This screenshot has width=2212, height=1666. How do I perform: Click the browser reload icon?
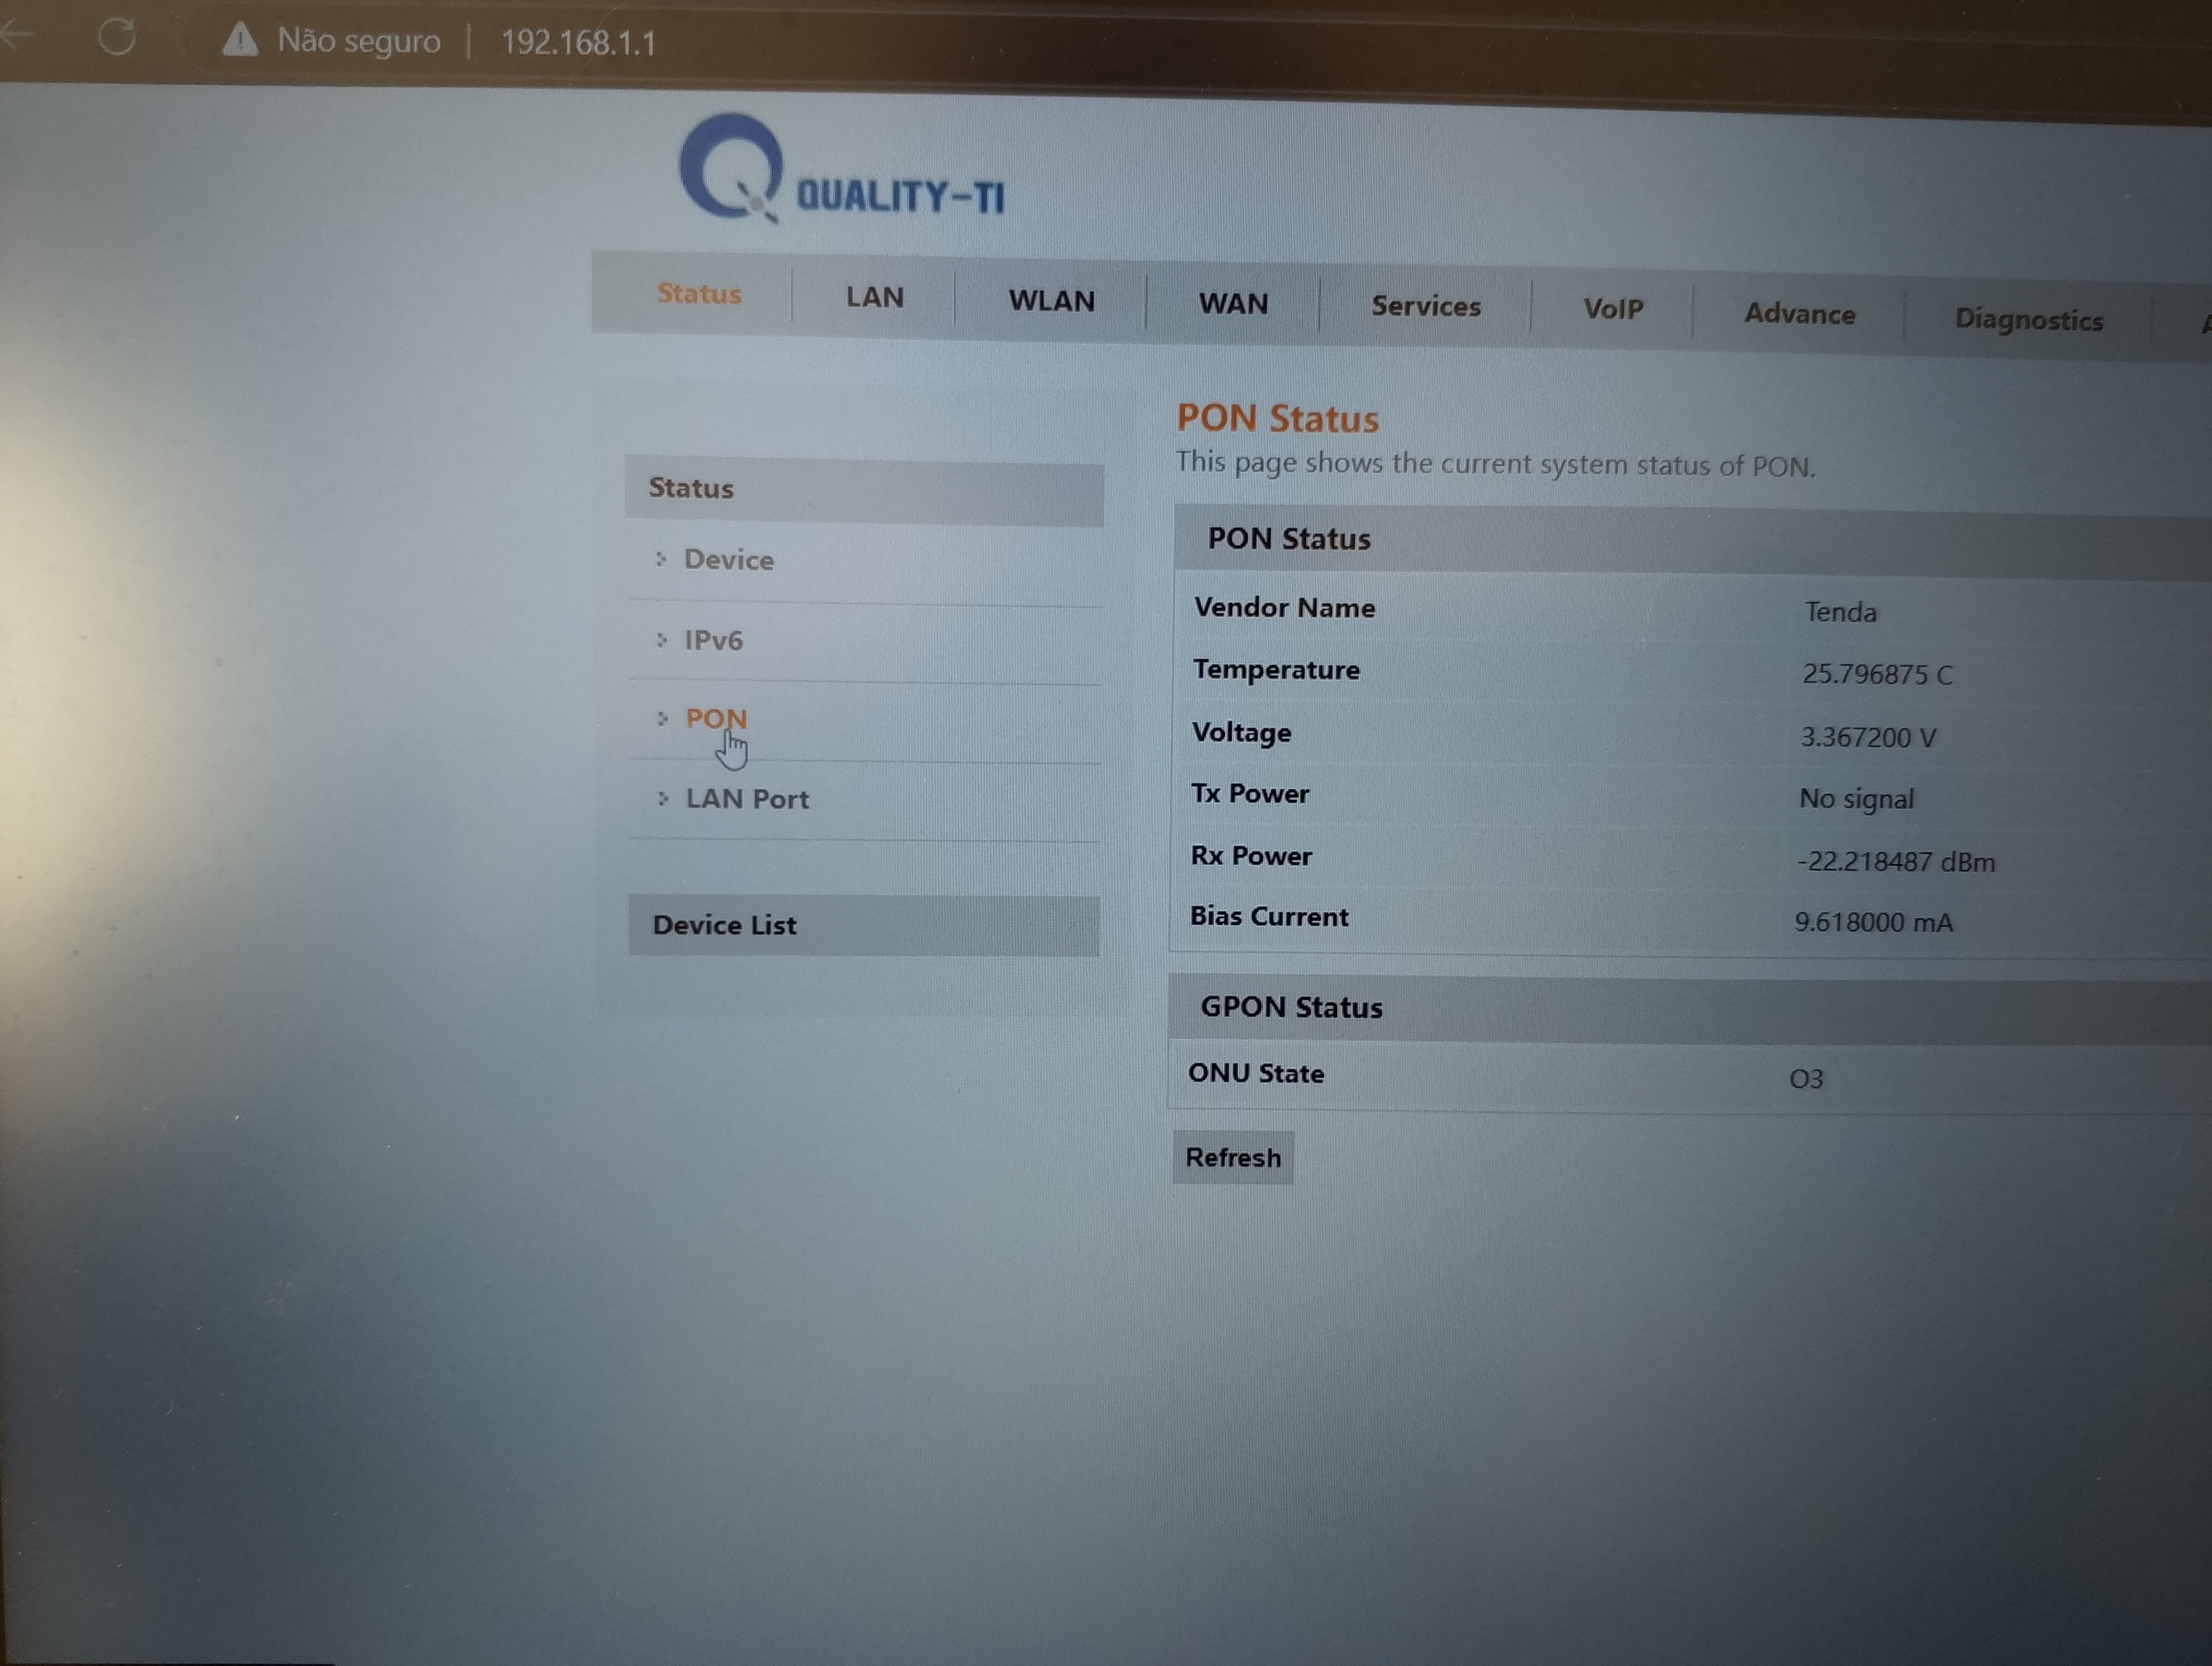pyautogui.click(x=117, y=37)
